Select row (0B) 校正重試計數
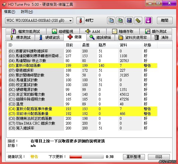This screenshot has width=178, height=164. pyautogui.click(x=82, y=85)
